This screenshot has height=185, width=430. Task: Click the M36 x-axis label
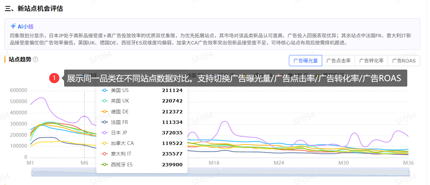tap(408, 163)
